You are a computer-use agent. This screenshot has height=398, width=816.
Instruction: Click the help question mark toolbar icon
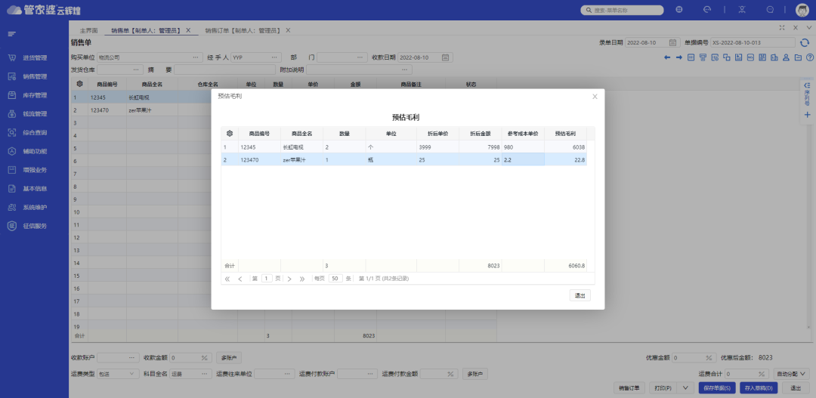(x=809, y=57)
